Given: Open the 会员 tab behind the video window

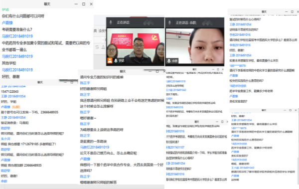Looking at the screenshot, I should click(x=102, y=30).
